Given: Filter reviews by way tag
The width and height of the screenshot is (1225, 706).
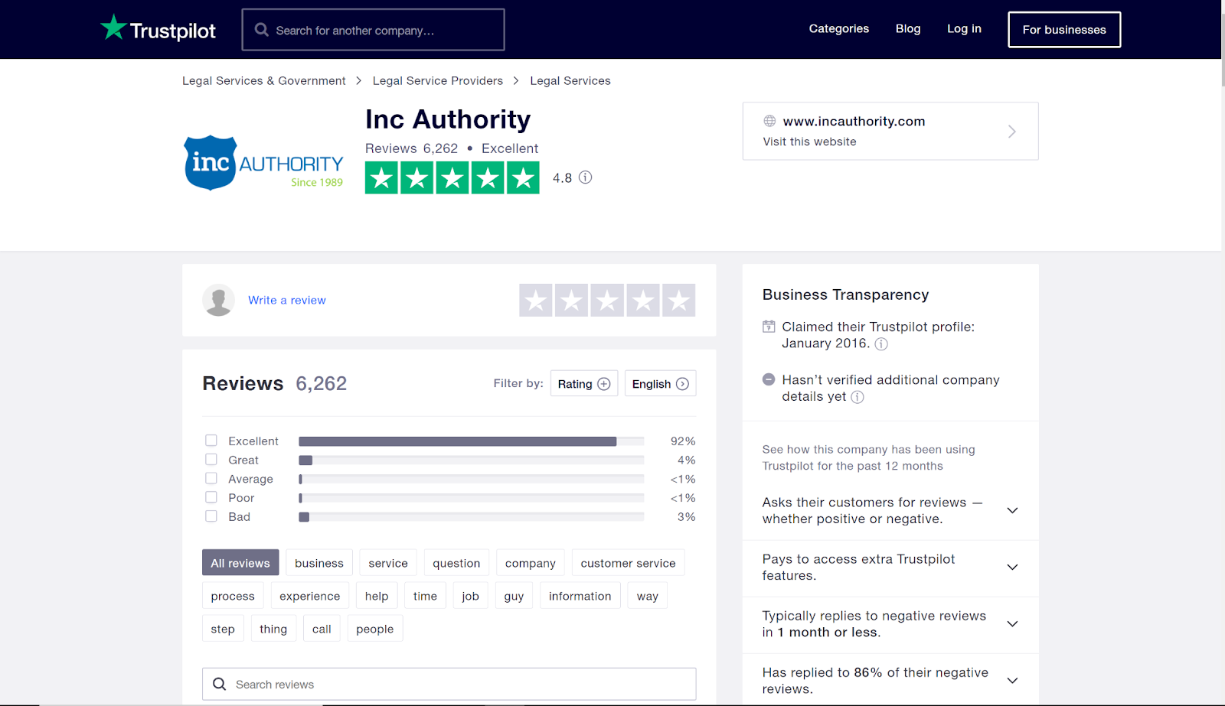Looking at the screenshot, I should [648, 596].
